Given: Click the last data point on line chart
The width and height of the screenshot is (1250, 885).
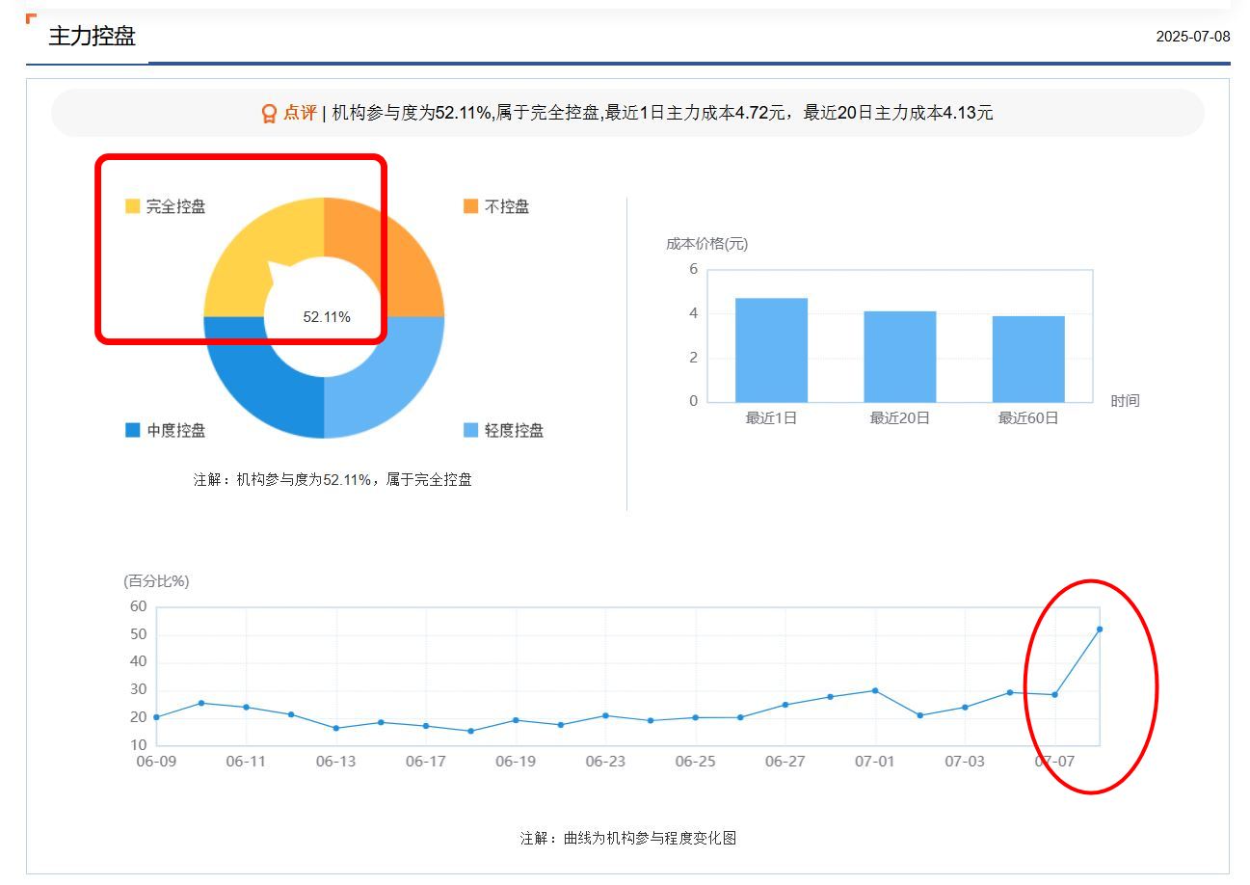Looking at the screenshot, I should point(1100,630).
